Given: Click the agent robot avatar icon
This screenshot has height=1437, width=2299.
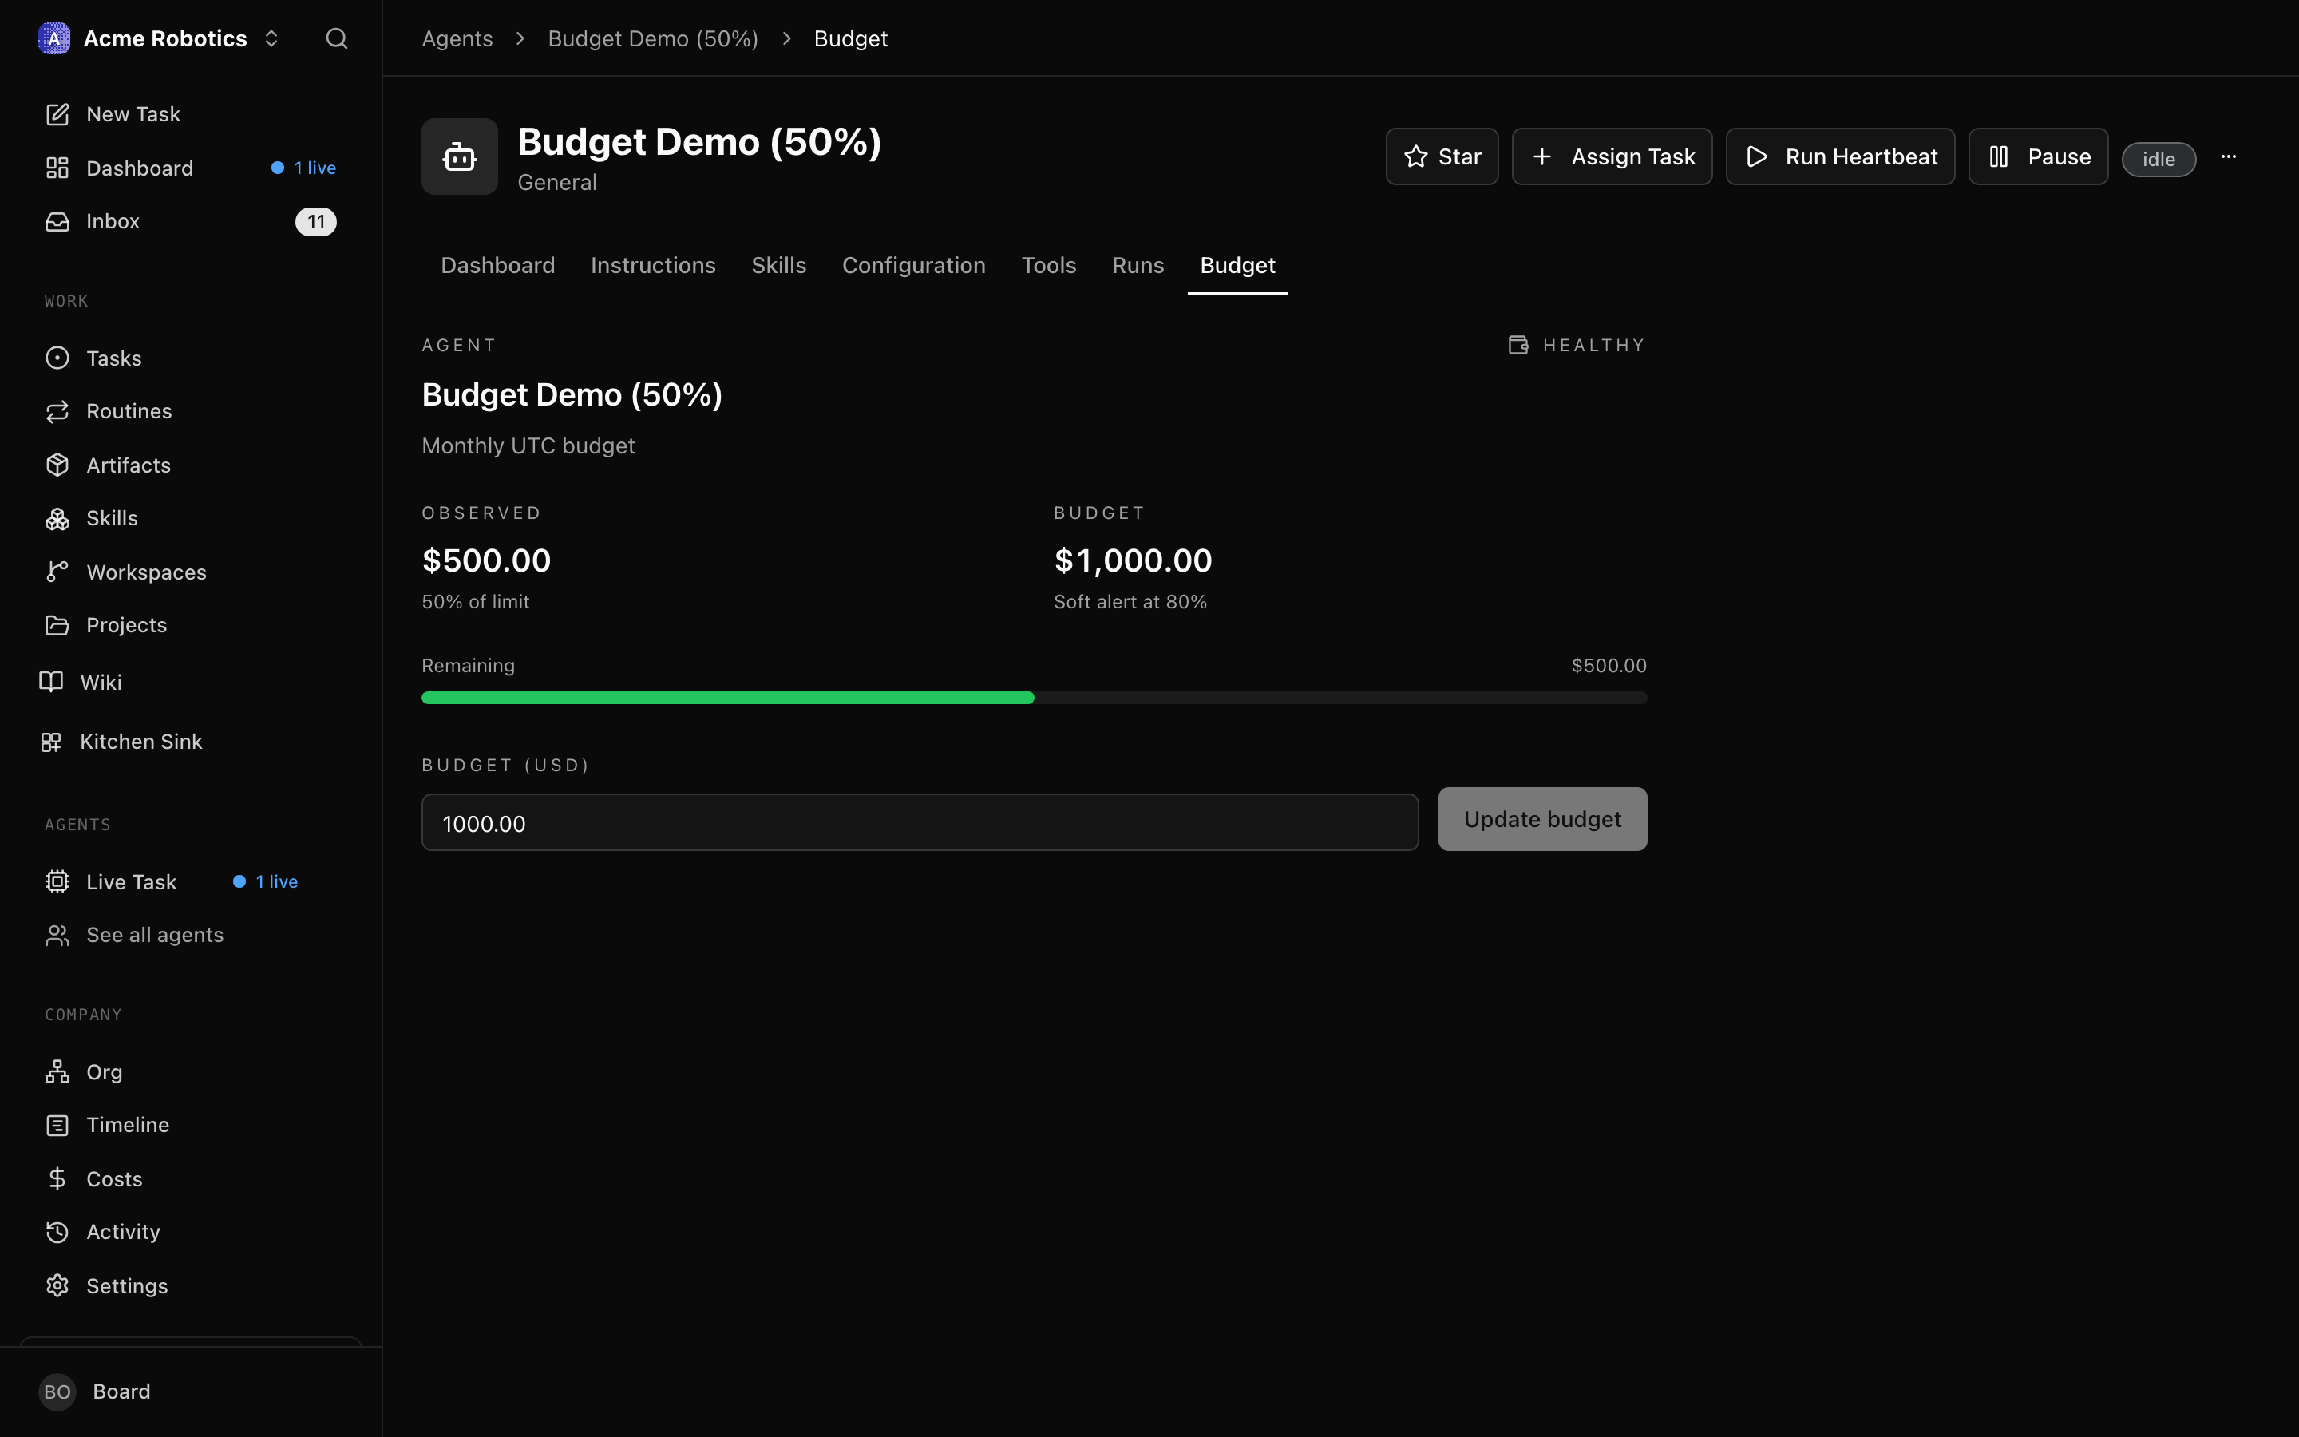Looking at the screenshot, I should point(460,156).
